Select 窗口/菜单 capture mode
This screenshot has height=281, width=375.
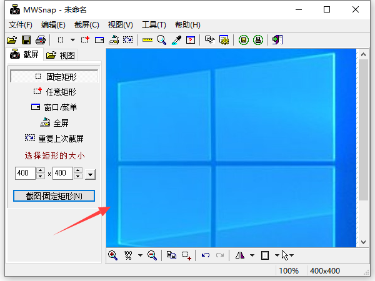click(x=54, y=107)
